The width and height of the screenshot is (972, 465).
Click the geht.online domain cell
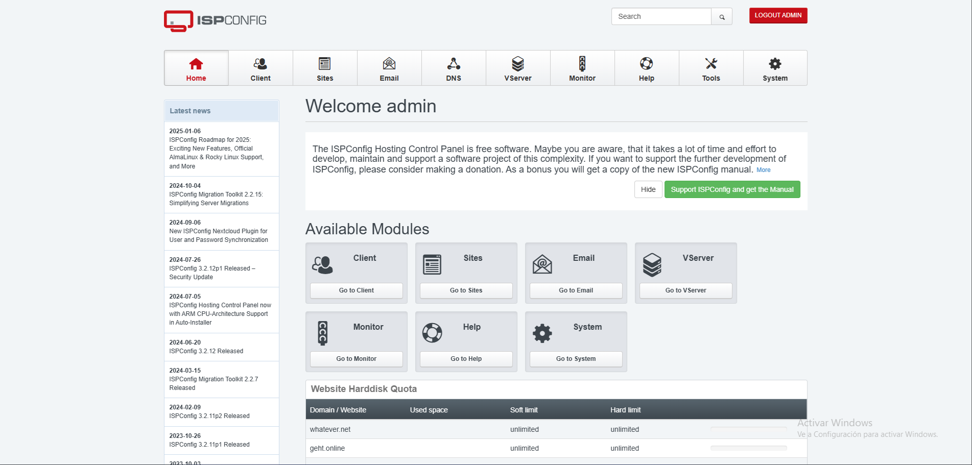pos(327,448)
